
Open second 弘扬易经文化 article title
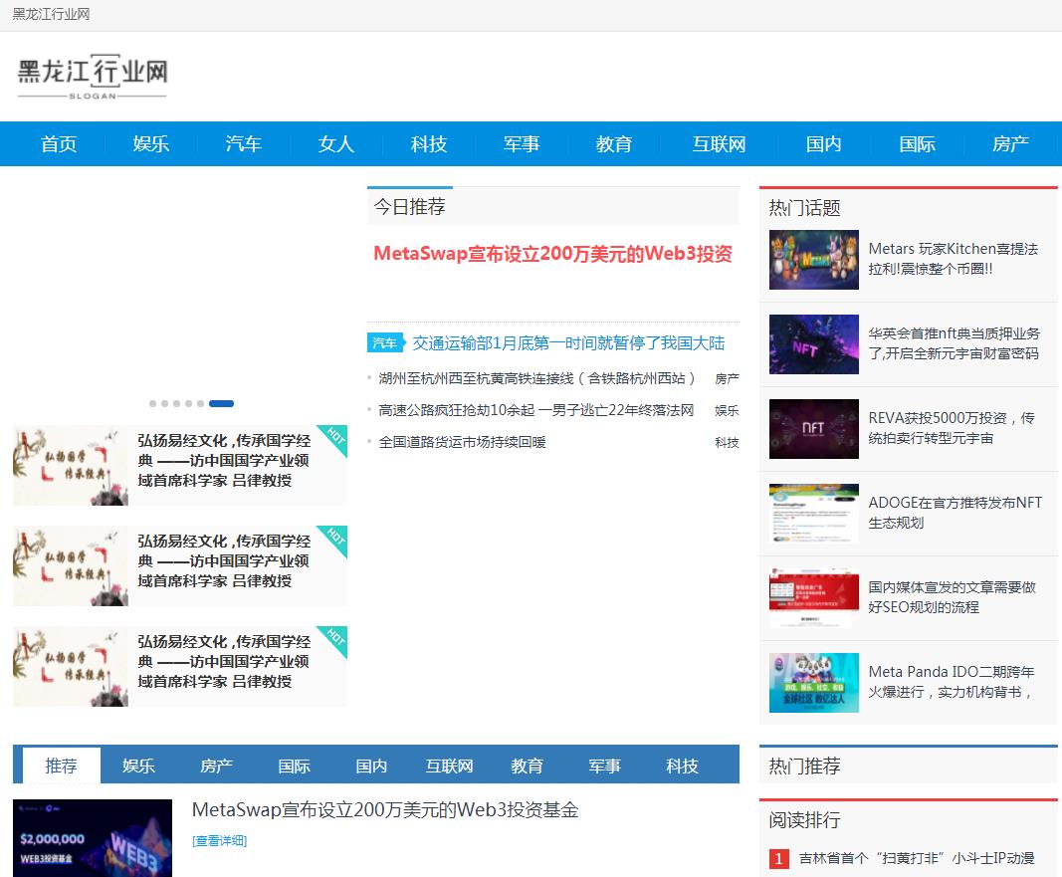pos(224,560)
